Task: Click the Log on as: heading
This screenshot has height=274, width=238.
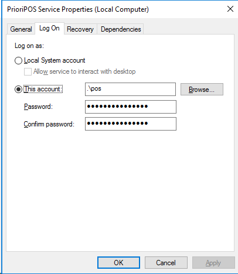Action: (x=29, y=46)
